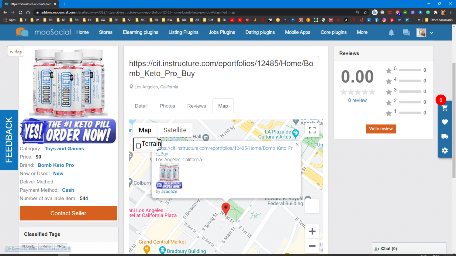The image size is (456, 256).
Task: Open the More menu in navigation
Action: (362, 32)
